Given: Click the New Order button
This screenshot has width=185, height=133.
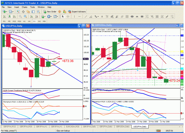Looking at the screenshot, I should point(50,12).
